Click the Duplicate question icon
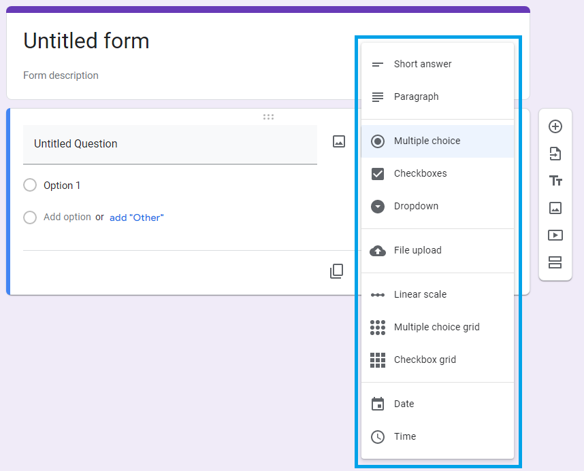This screenshot has height=471, width=584. point(336,271)
